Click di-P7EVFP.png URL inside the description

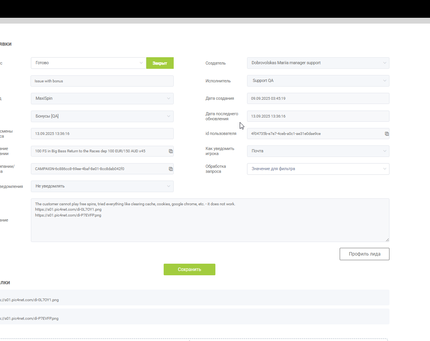tap(68, 215)
